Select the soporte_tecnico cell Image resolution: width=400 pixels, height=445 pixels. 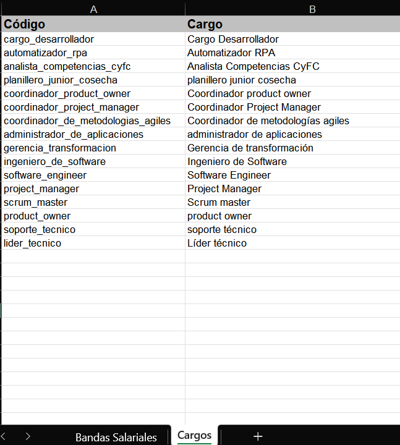93,229
